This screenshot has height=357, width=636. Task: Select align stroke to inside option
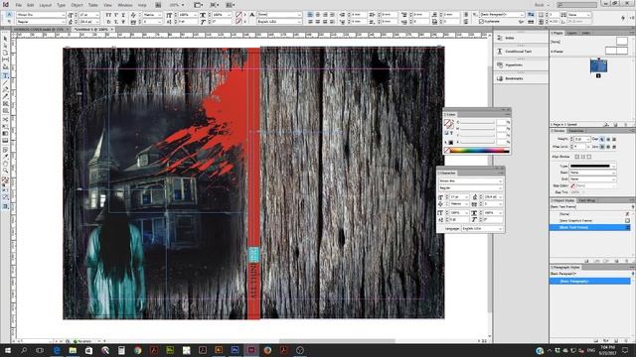point(583,157)
